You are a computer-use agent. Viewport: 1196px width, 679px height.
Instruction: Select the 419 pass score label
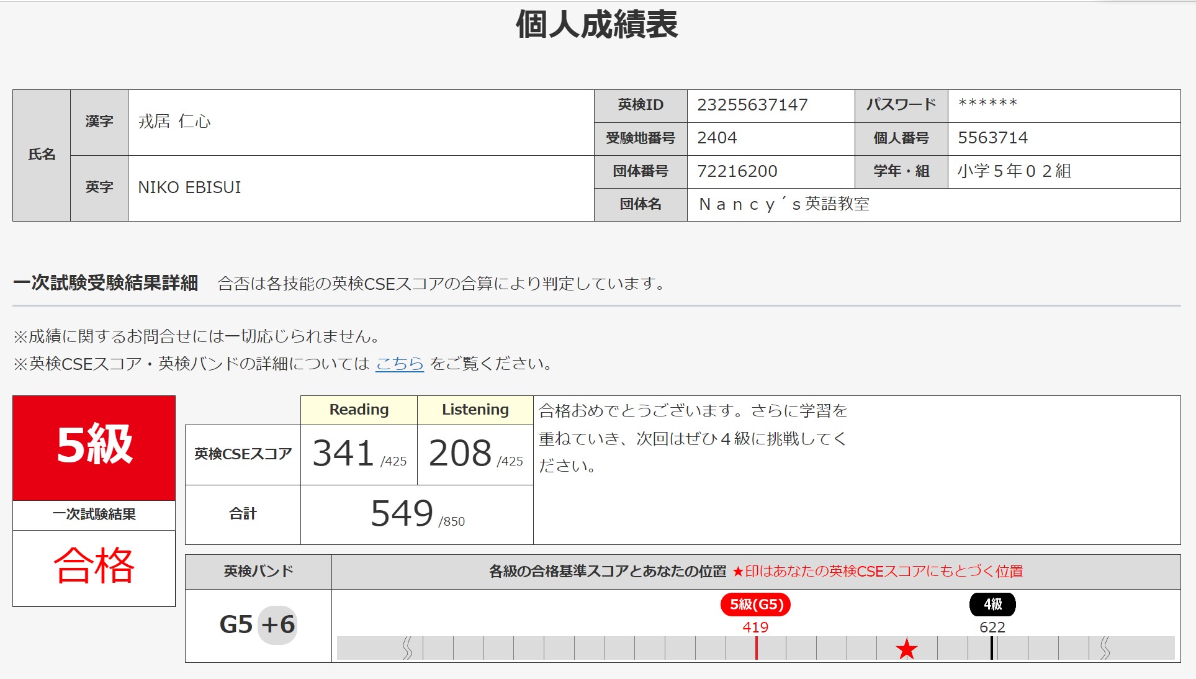pos(755,627)
